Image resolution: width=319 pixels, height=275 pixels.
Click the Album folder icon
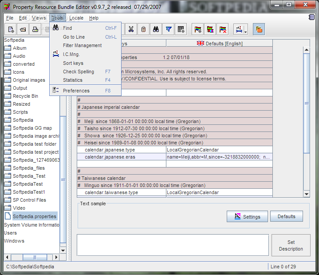pos(8,48)
